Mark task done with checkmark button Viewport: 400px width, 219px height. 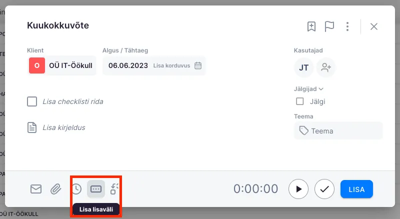(x=324, y=189)
